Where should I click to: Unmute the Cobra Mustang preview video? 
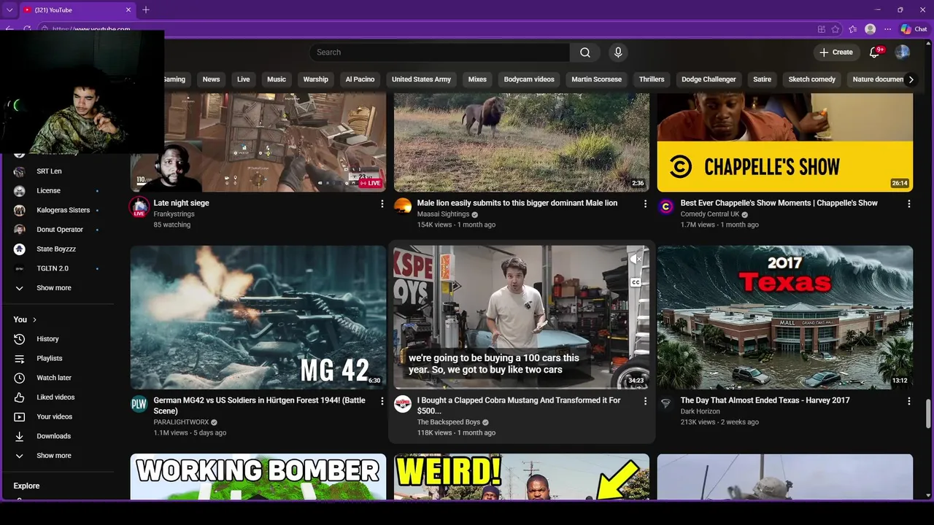point(635,259)
